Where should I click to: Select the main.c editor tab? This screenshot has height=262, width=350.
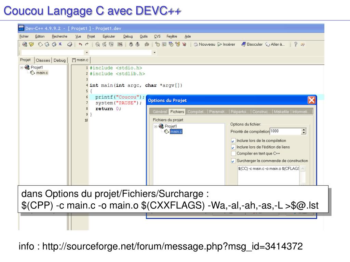point(80,60)
